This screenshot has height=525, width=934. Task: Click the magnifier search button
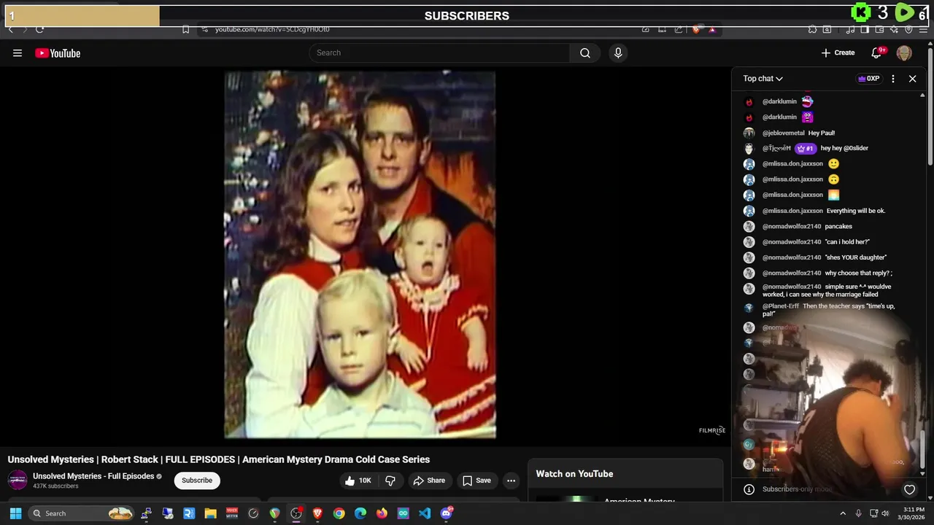pyautogui.click(x=585, y=52)
